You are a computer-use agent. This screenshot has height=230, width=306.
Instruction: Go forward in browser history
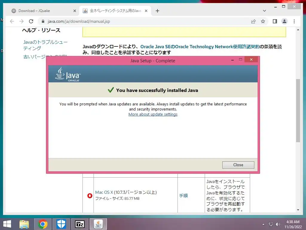click(x=22, y=21)
